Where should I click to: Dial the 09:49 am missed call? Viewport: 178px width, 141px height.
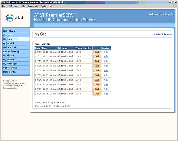[97, 56]
